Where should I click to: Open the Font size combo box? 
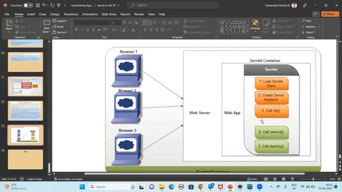coord(116,22)
